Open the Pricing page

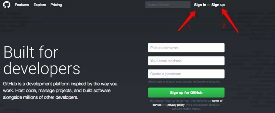(x=56, y=5)
